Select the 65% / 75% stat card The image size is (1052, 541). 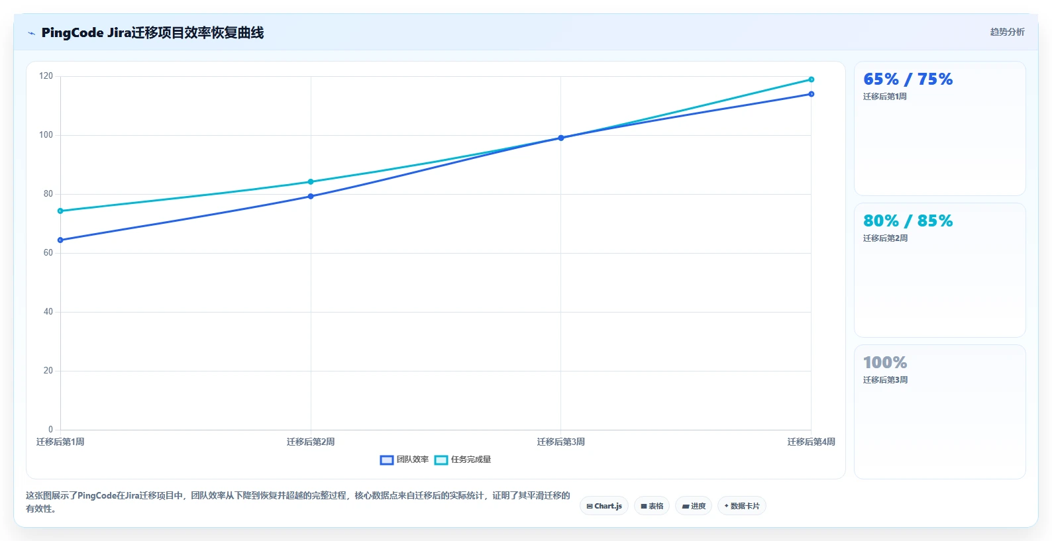pos(939,128)
